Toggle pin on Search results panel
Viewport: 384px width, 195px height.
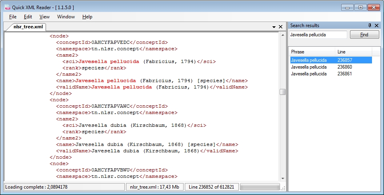pos(370,26)
